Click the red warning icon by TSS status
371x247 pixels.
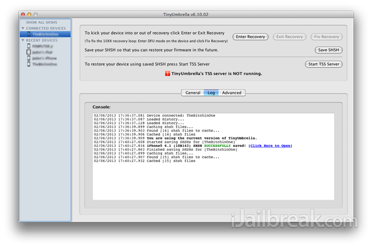[167, 74]
